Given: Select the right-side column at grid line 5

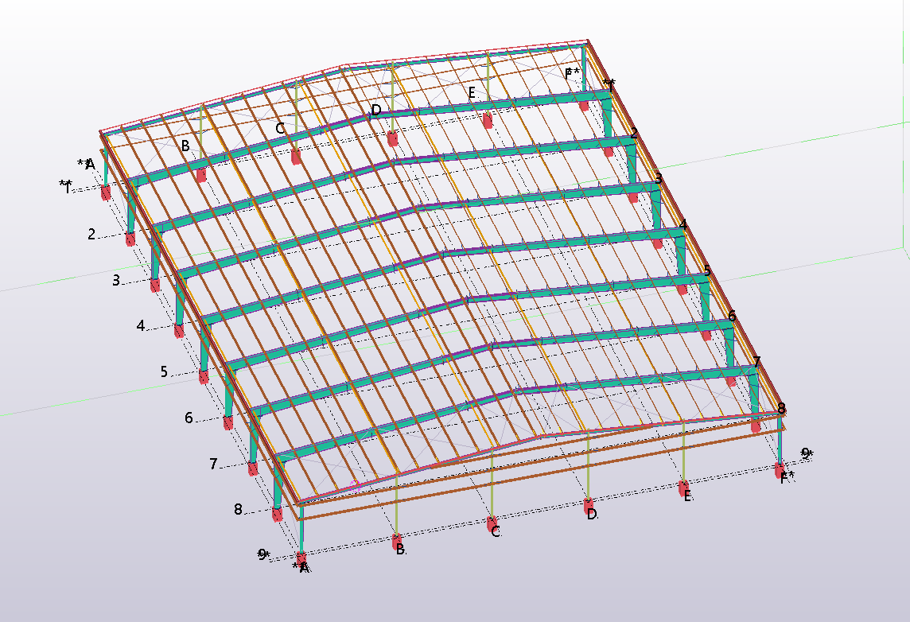Looking at the screenshot, I should click(705, 297).
